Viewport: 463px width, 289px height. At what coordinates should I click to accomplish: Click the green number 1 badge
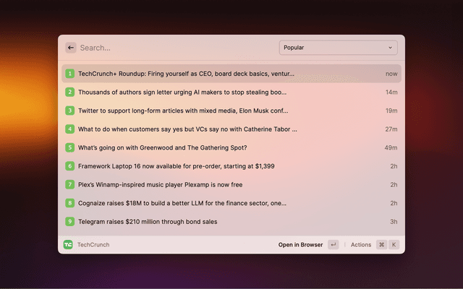[70, 74]
